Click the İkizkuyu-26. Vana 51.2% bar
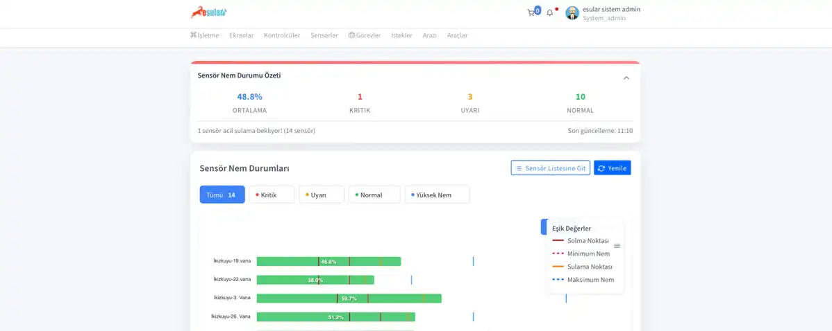 (x=336, y=316)
